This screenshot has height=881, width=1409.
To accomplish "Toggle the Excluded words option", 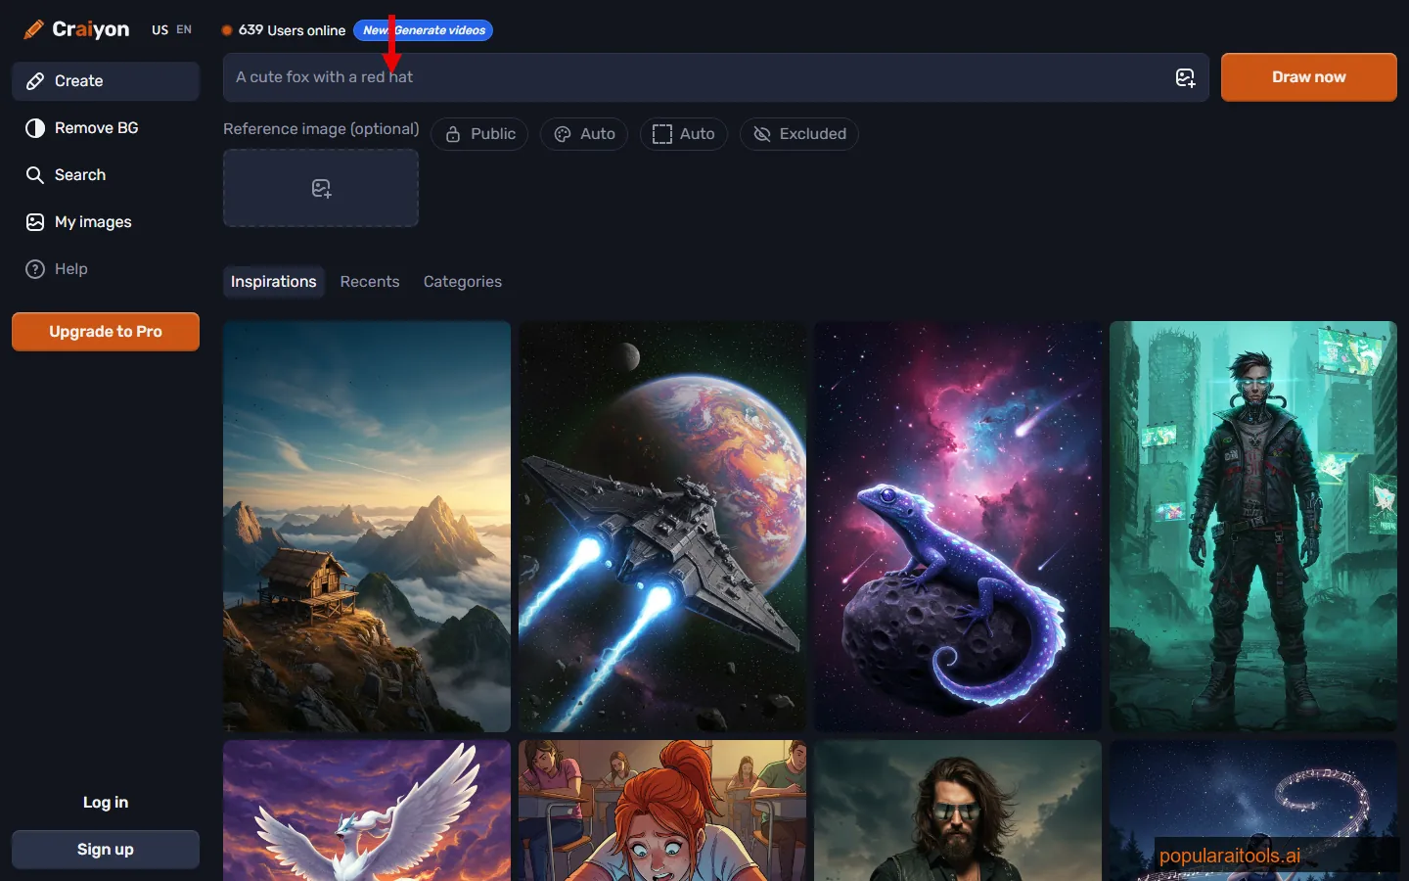I will (x=798, y=134).
